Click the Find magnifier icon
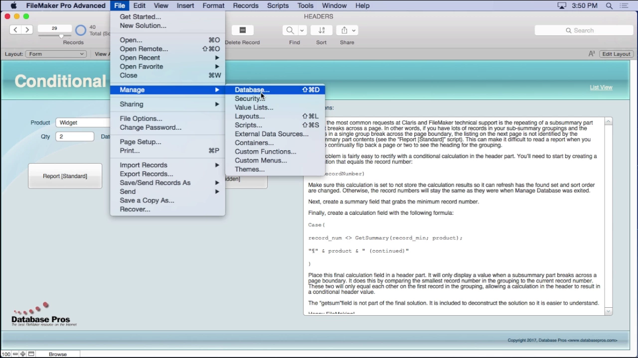Image resolution: width=638 pixels, height=358 pixels. click(290, 30)
